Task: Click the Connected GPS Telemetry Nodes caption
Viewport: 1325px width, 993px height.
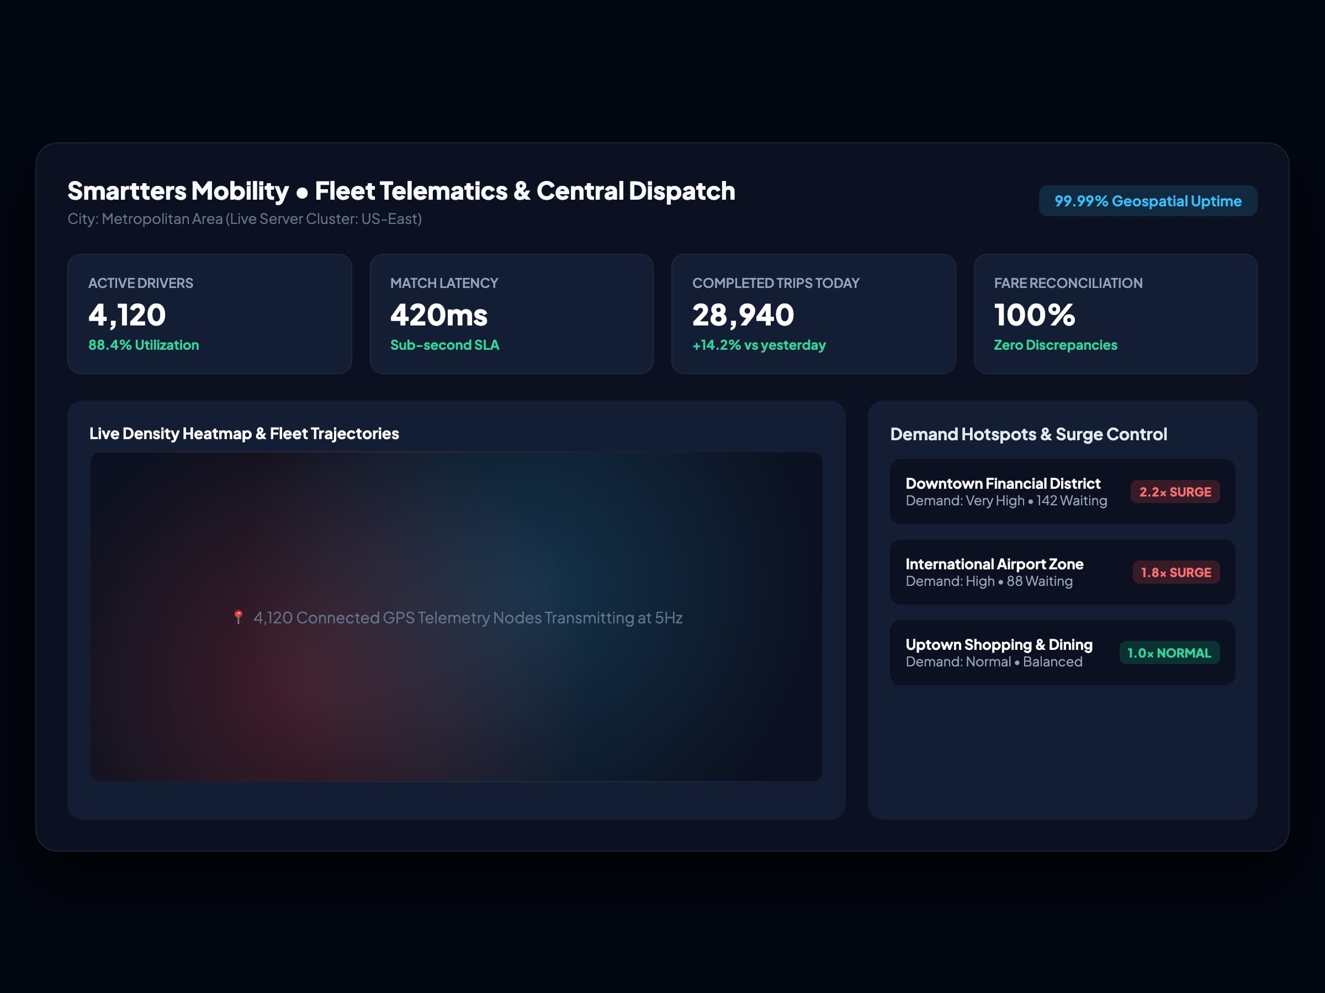Action: click(x=468, y=617)
